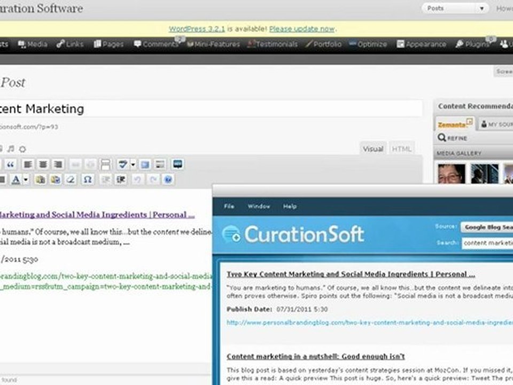Select the first Media Gallery face thumbnail

pyautogui.click(x=452, y=174)
